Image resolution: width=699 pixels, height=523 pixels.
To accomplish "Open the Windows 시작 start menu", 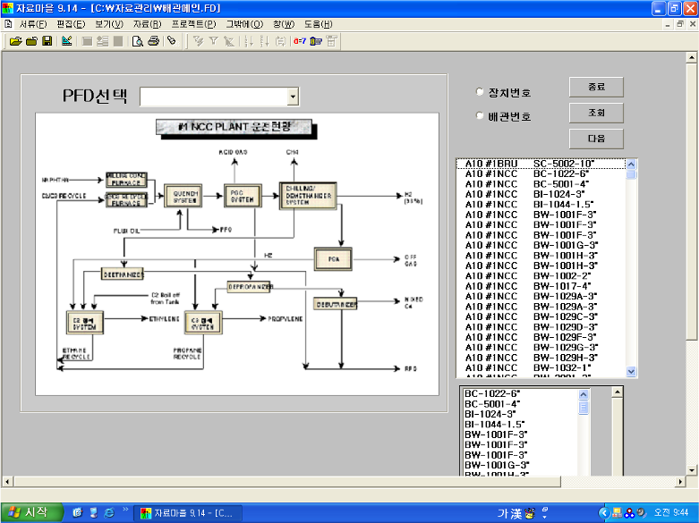I will click(x=30, y=513).
